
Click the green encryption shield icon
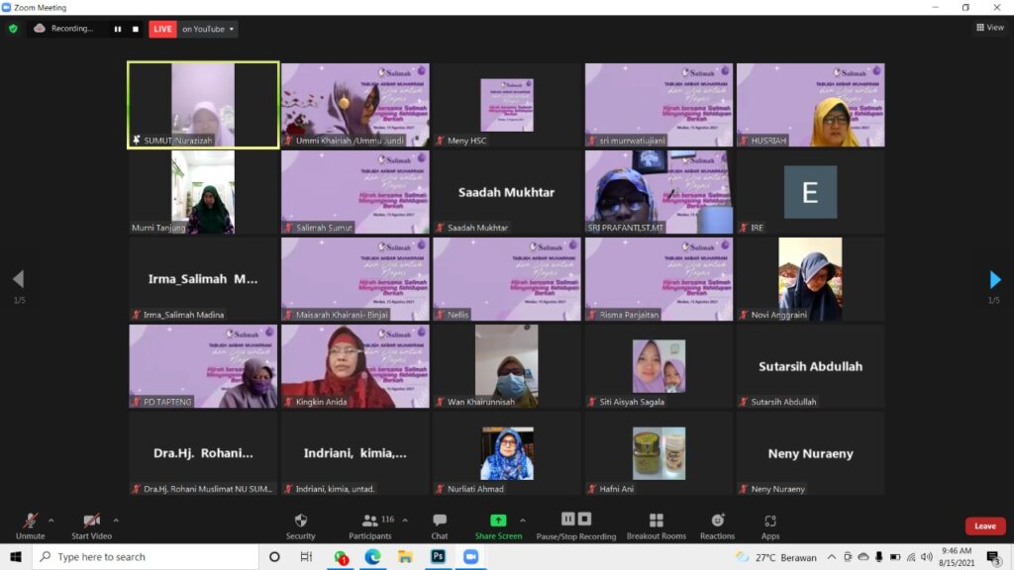point(13,29)
